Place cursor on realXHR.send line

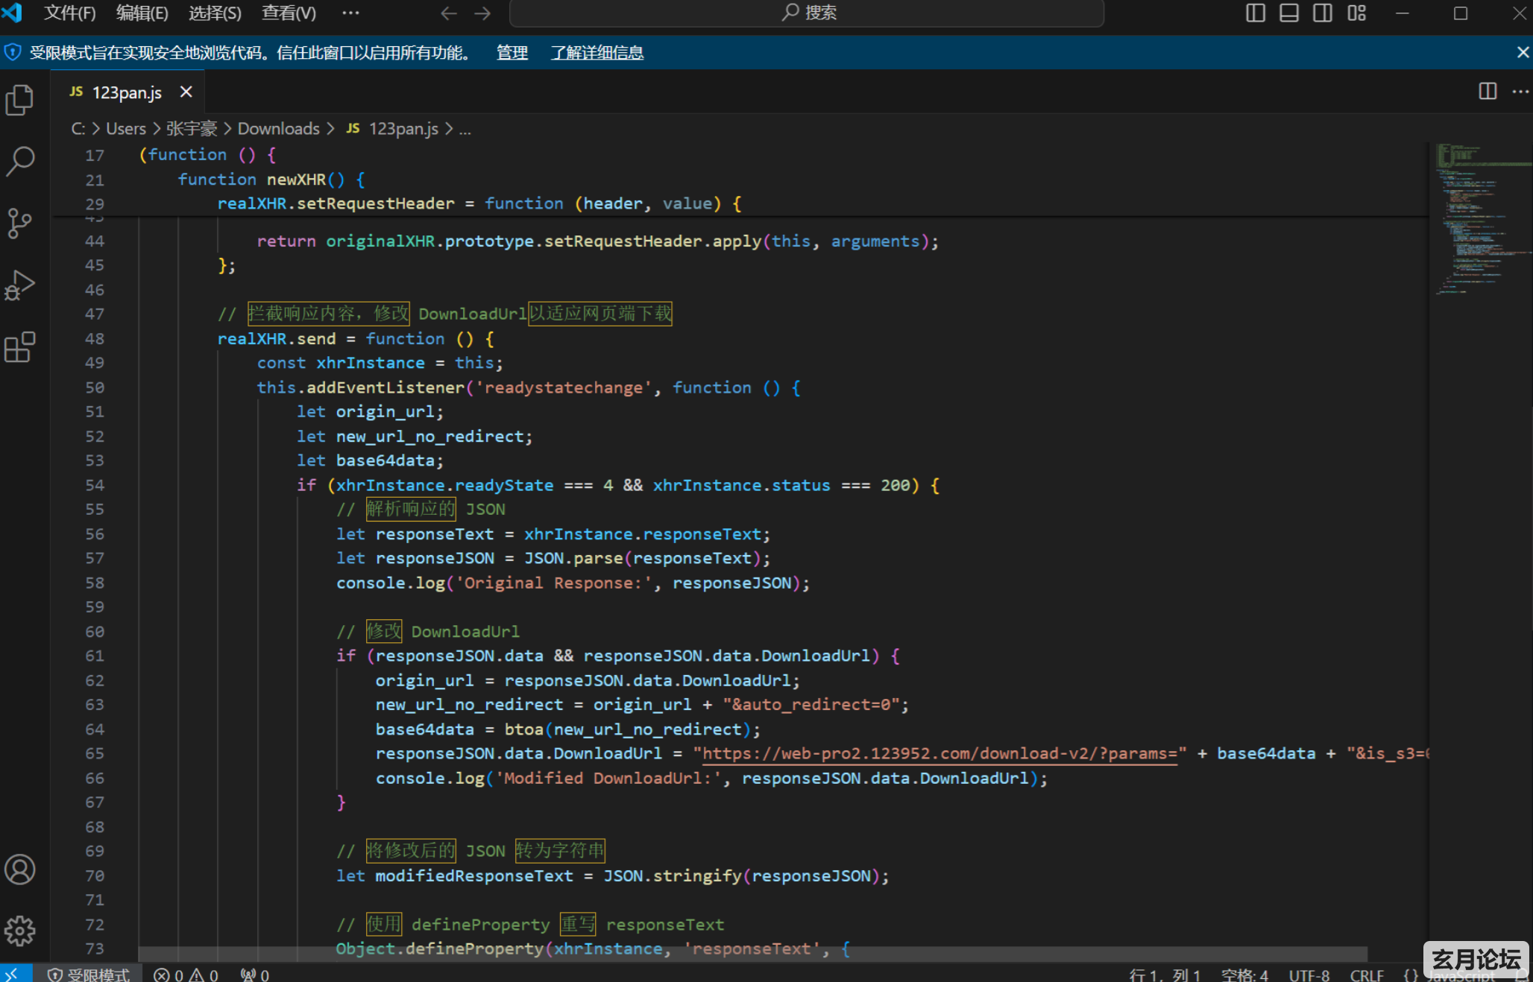(356, 339)
